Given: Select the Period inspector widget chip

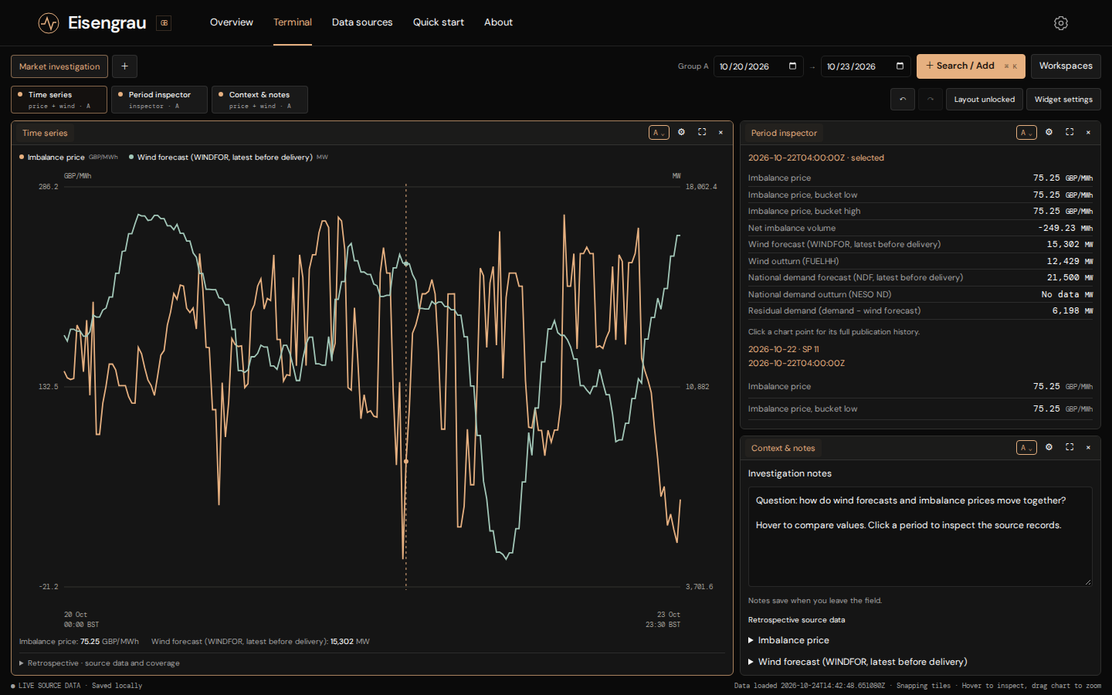Looking at the screenshot, I should [159, 100].
